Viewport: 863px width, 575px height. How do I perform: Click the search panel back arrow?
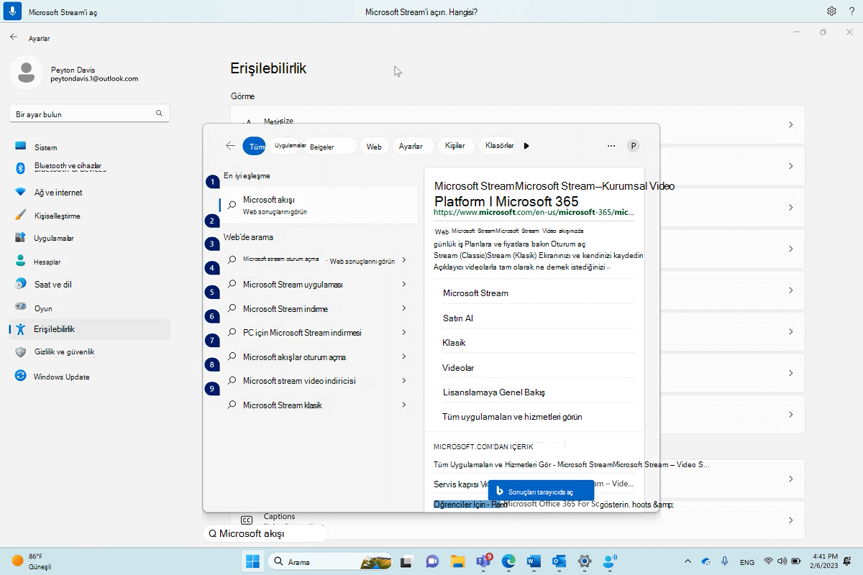pyautogui.click(x=230, y=145)
